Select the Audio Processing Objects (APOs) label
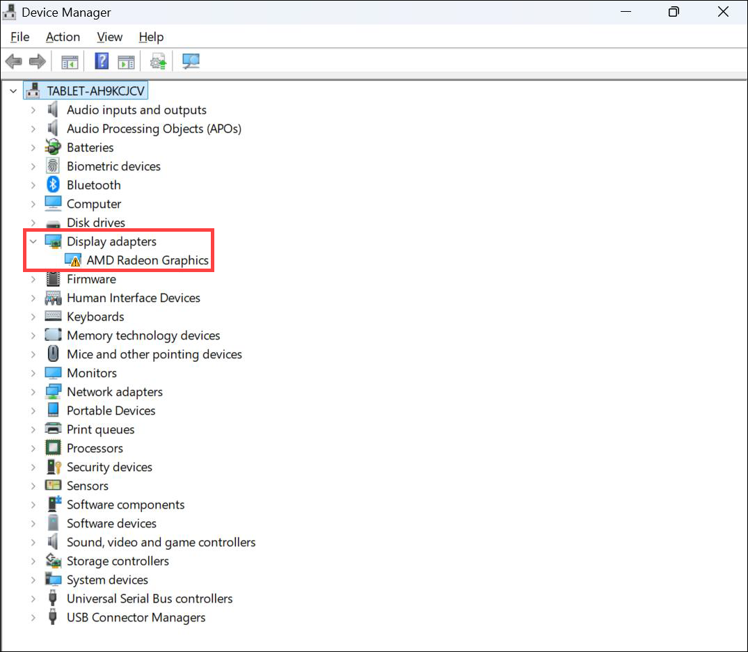This screenshot has width=748, height=652. pos(154,128)
